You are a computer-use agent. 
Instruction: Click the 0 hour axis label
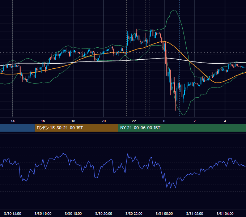(164, 121)
